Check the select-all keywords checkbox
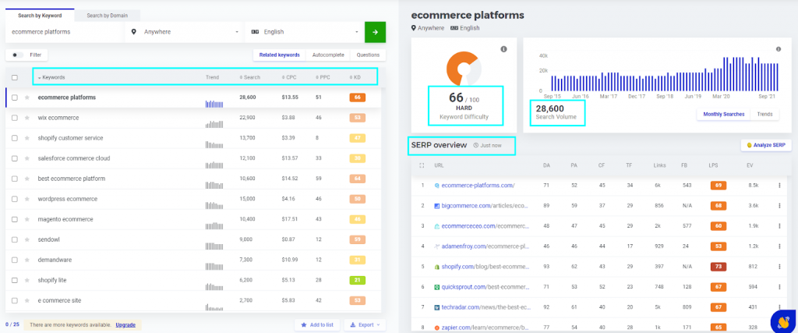Screen dimensions: 798x333 [x=15, y=77]
